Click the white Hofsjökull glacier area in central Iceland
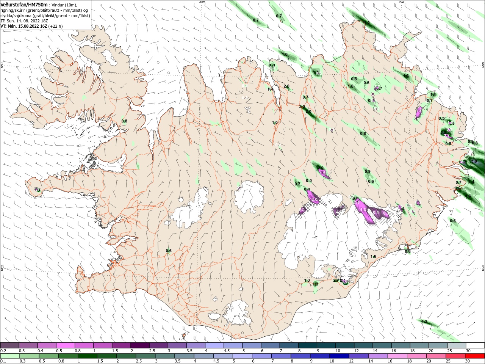Screen dimensions: 485x364 (x=249, y=196)
